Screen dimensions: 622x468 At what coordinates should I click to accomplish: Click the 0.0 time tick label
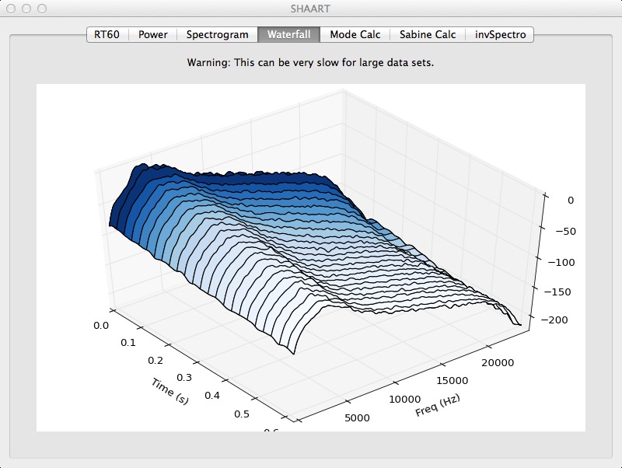point(101,326)
